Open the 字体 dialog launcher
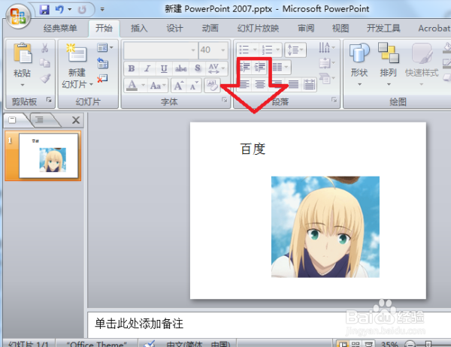The image size is (451, 347). tap(224, 100)
